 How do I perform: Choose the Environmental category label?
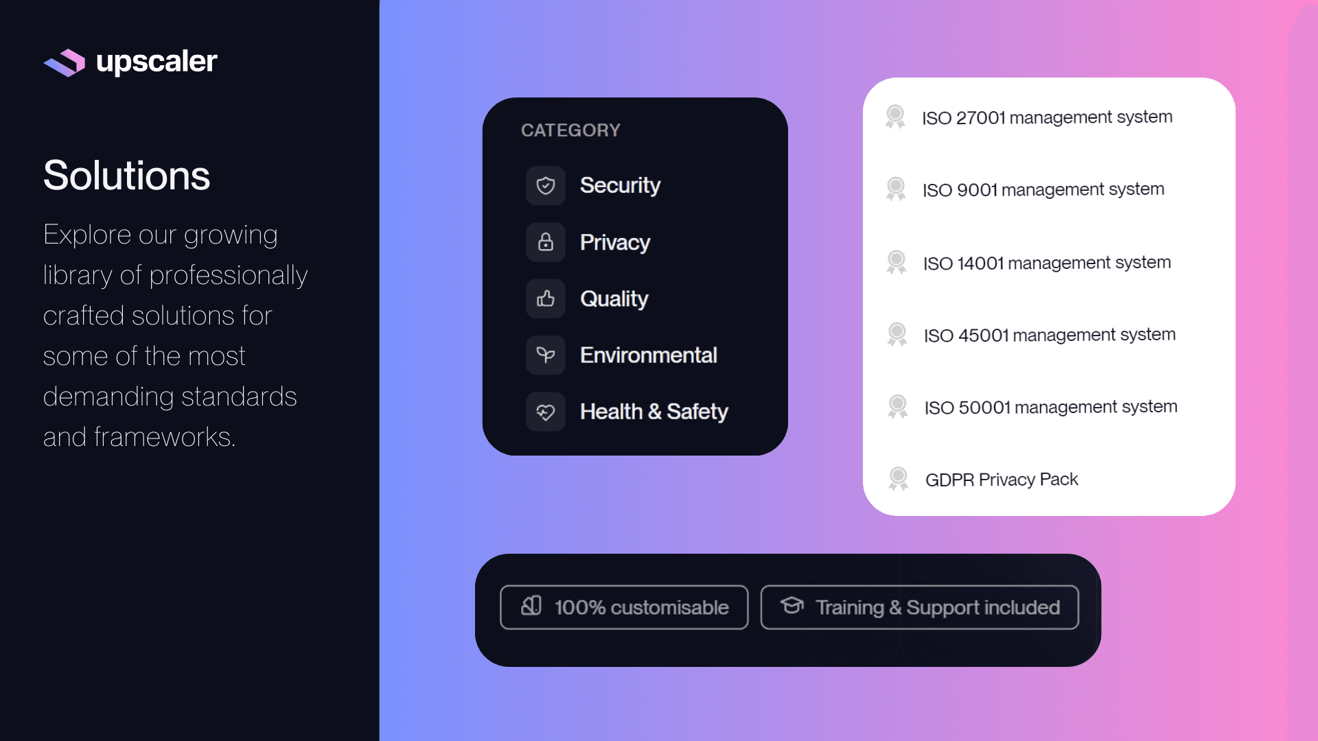(648, 355)
